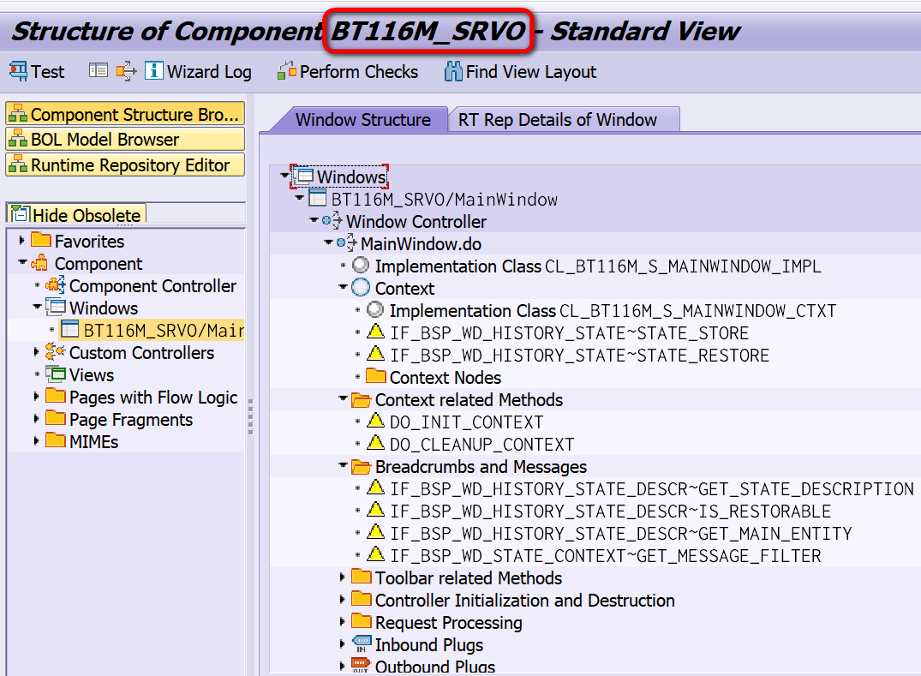Click the circle icon beside CL_BT116M_S_MAINWINDOW_IMPL
The width and height of the screenshot is (921, 676).
pos(361,265)
